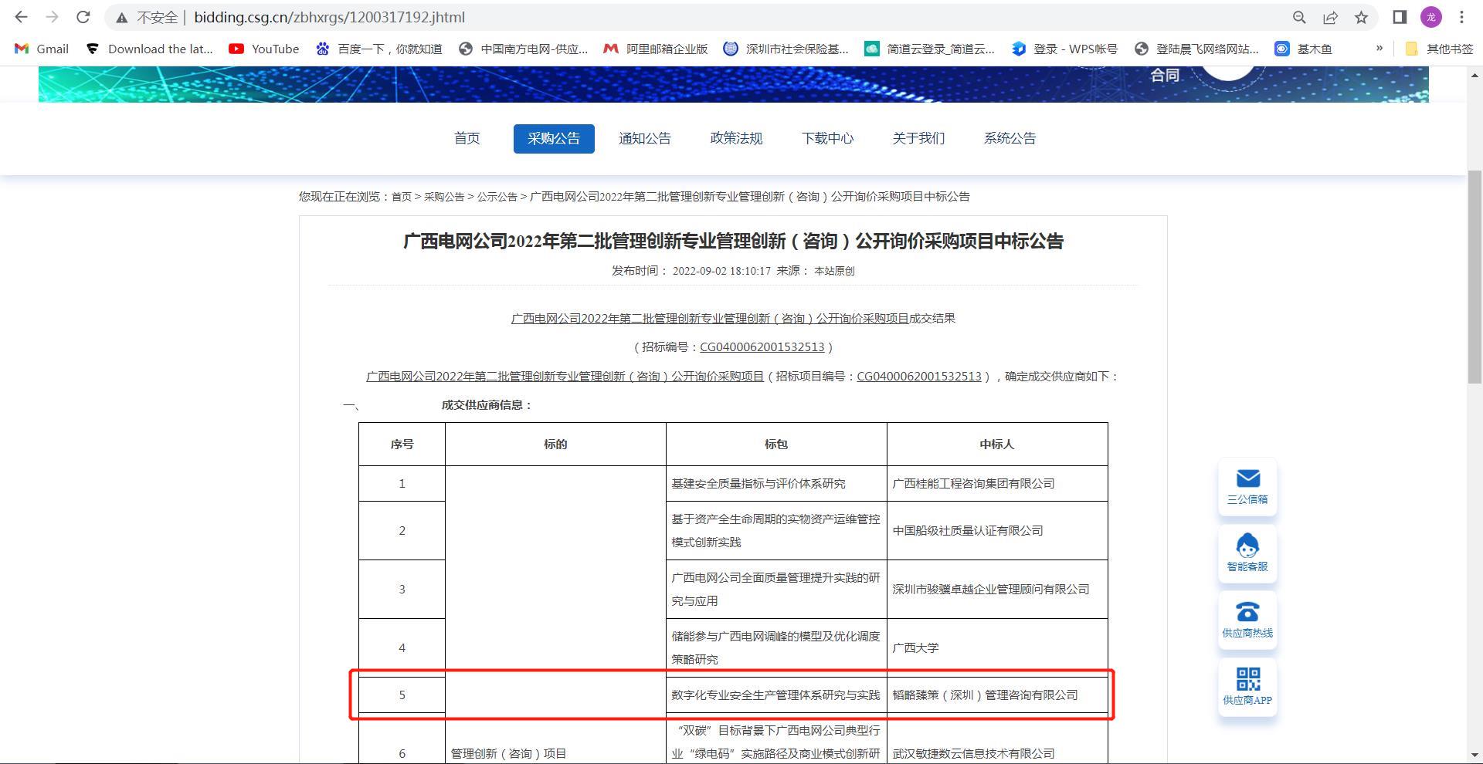The image size is (1483, 764).
Task: Click the not-secure warning icon in address bar
Action: click(x=122, y=17)
